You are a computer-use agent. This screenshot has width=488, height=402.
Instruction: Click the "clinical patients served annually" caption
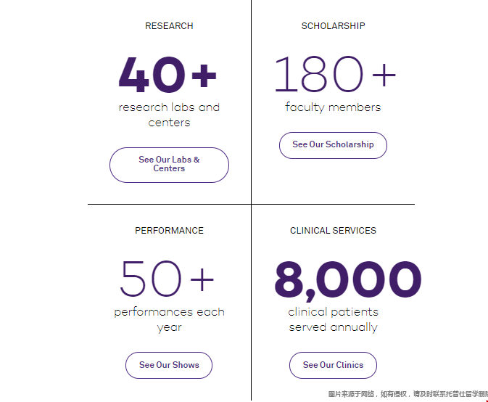point(333,319)
